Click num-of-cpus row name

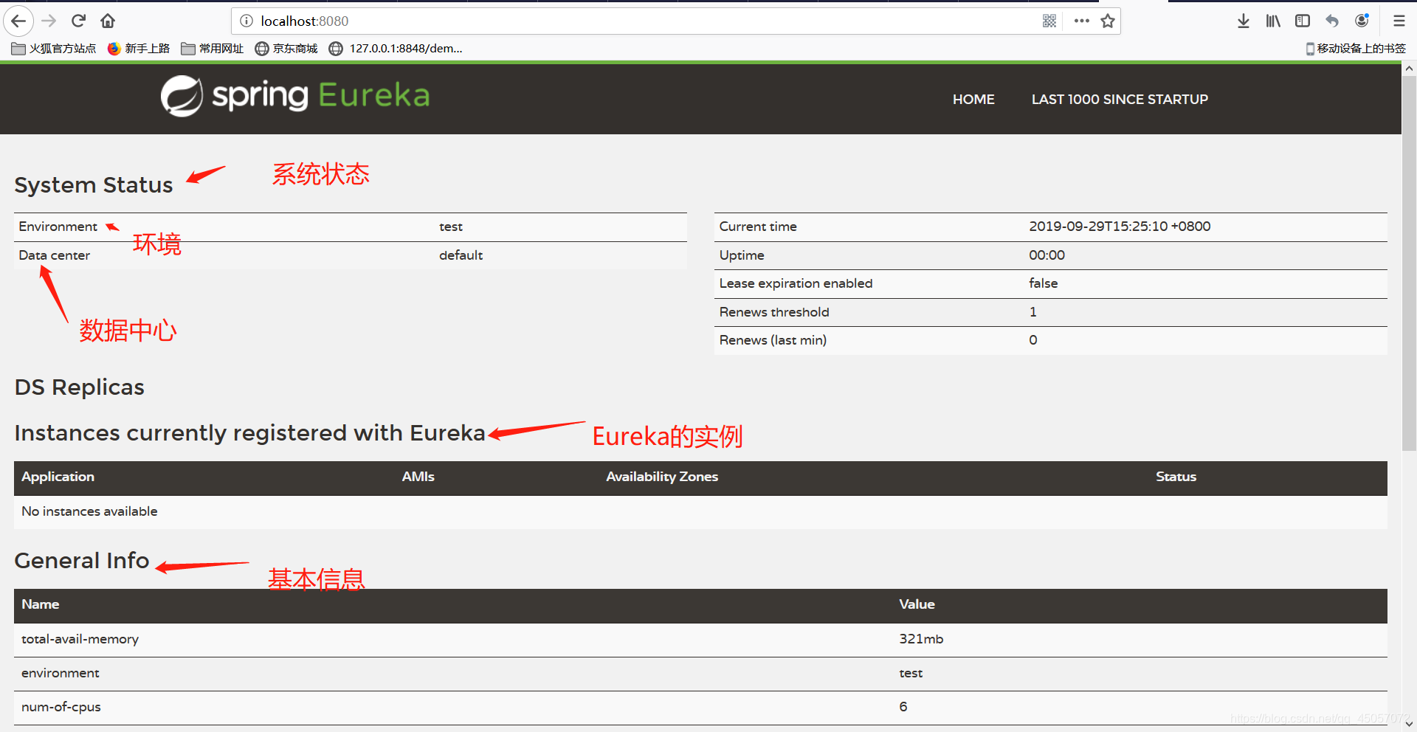click(x=61, y=707)
